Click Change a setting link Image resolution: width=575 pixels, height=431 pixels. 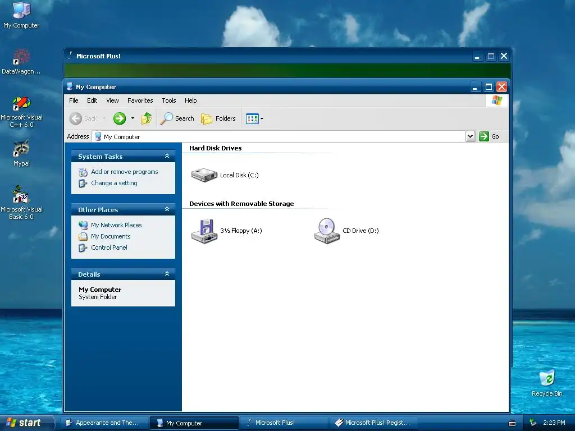click(x=114, y=183)
